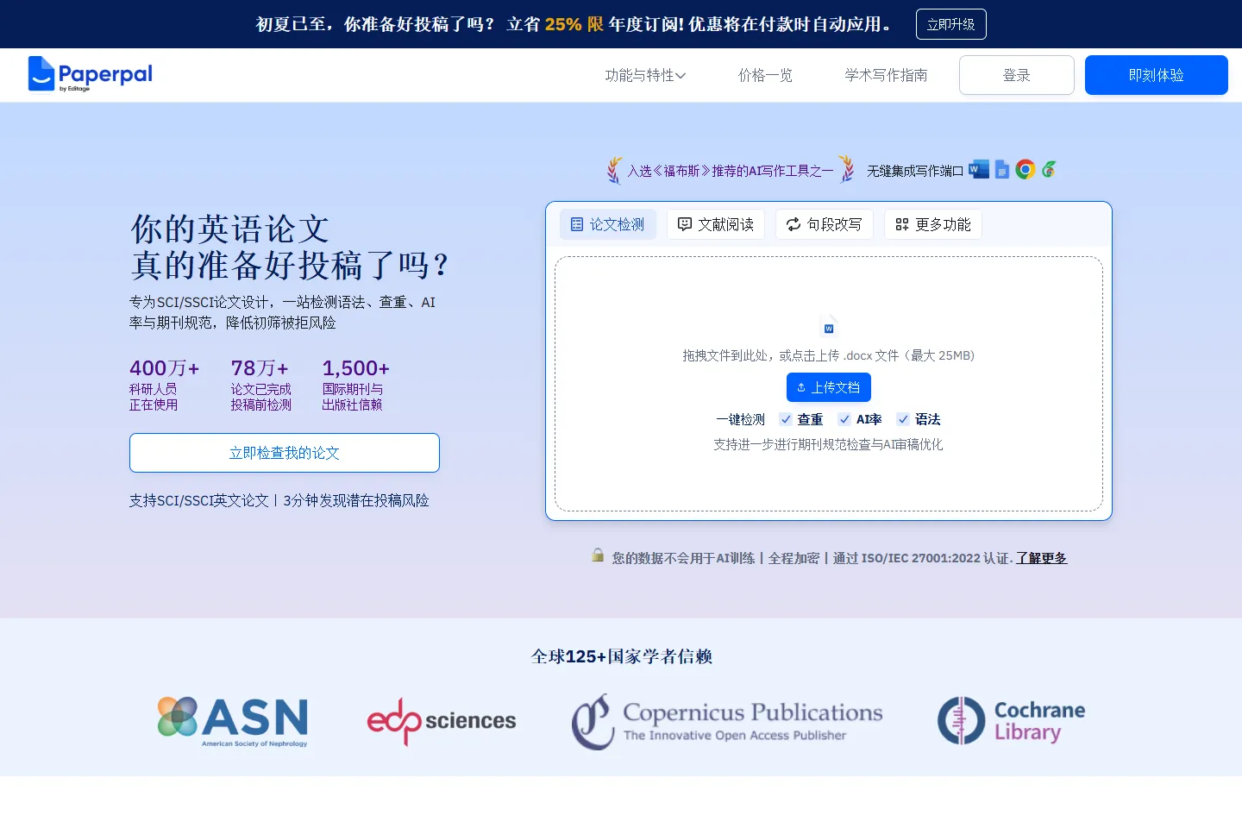Click the Cochrane Library logo
The height and width of the screenshot is (828, 1242).
click(x=1011, y=721)
